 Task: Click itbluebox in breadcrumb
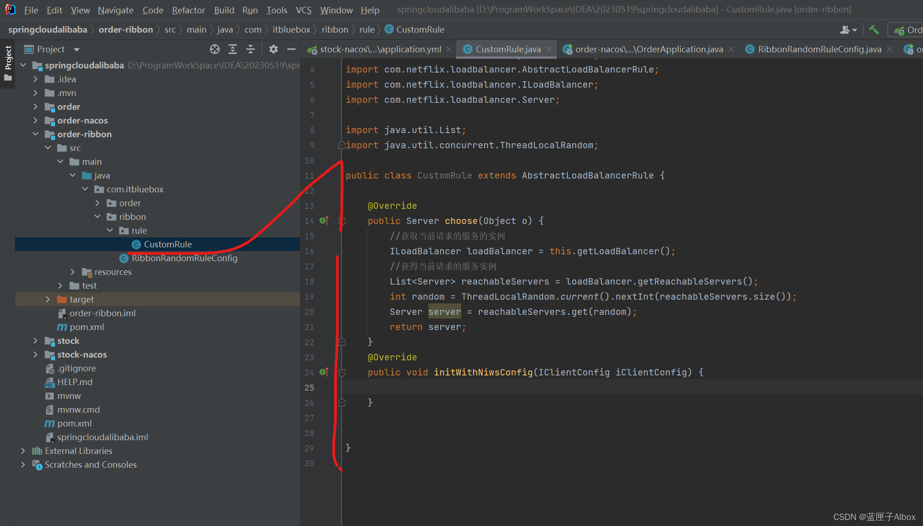[x=291, y=29]
